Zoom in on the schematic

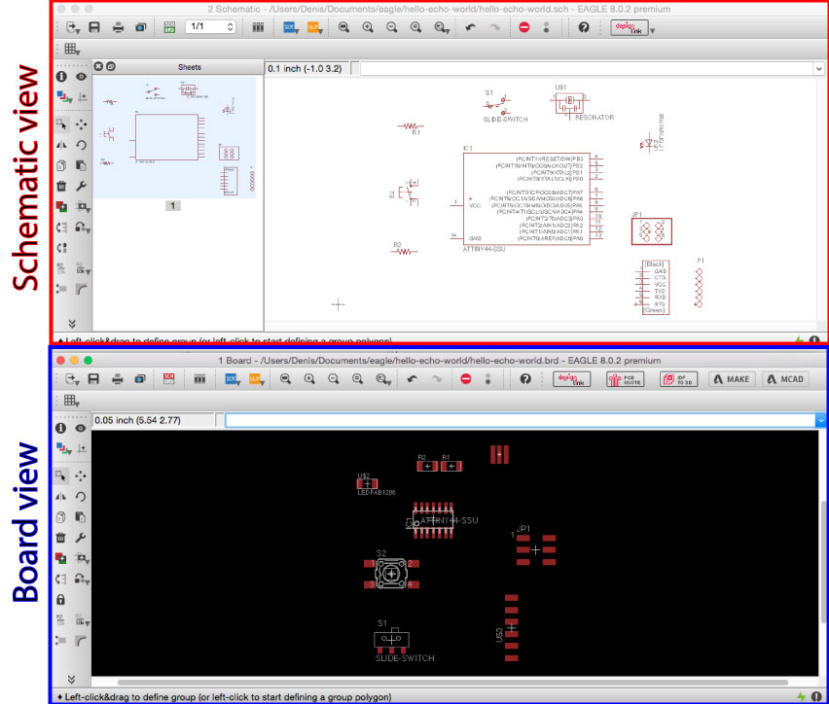[368, 27]
